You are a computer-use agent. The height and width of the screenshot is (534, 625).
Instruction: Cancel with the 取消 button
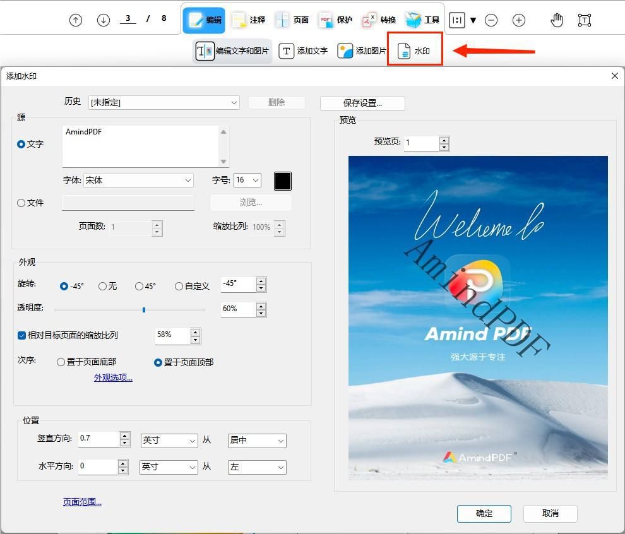tap(550, 514)
